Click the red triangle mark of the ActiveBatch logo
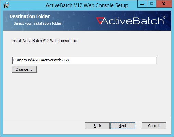 click(x=99, y=20)
